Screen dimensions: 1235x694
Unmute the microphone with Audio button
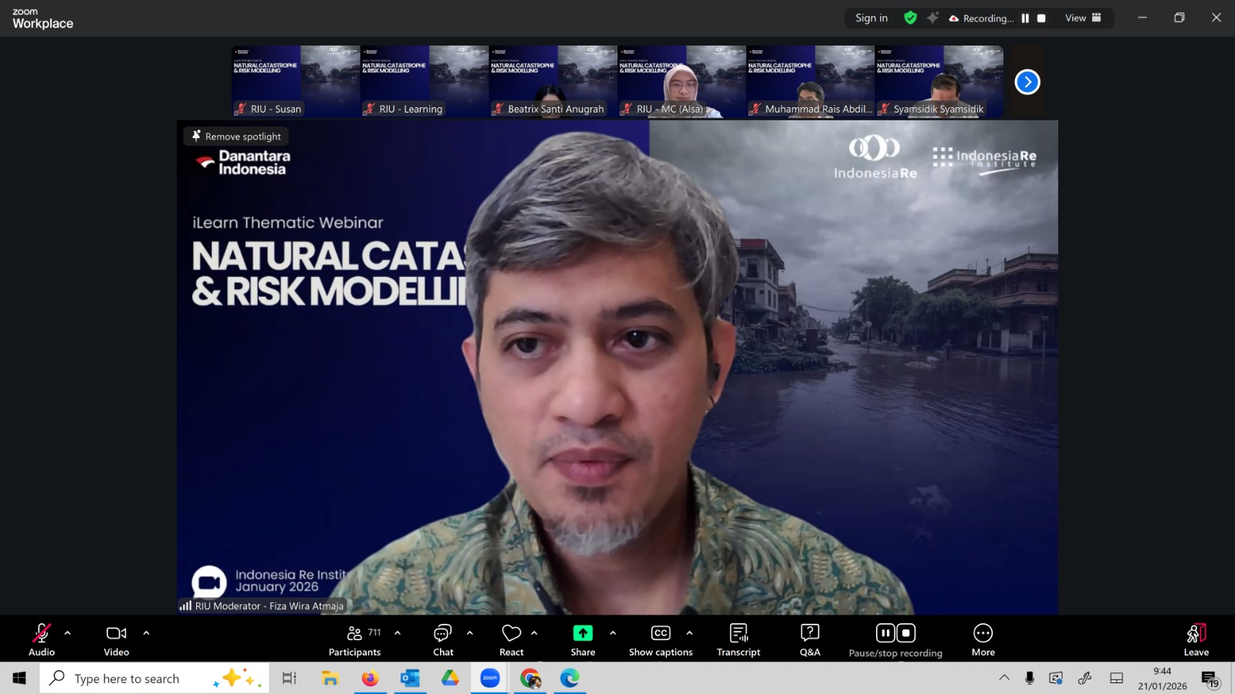[42, 639]
